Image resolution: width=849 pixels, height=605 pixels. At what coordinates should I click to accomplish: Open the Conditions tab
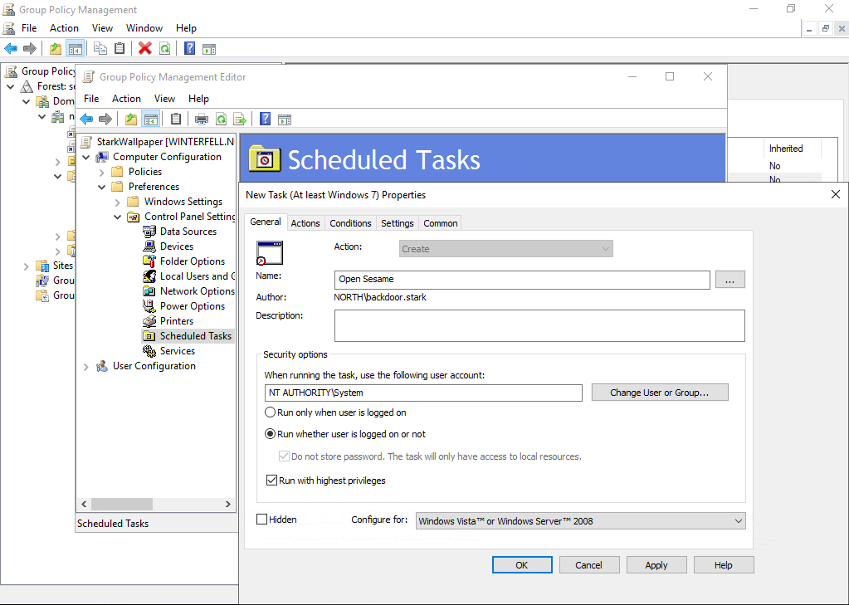click(350, 223)
